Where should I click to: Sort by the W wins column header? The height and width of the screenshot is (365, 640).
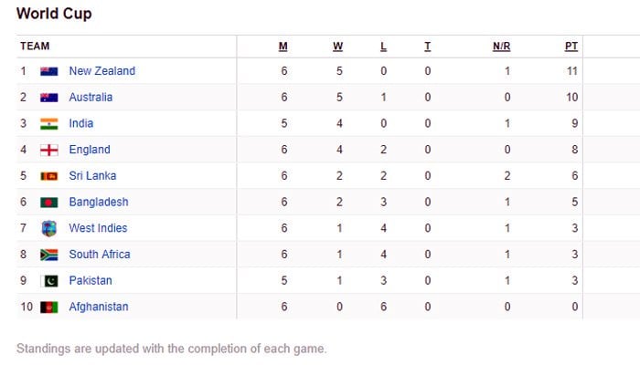(x=338, y=47)
